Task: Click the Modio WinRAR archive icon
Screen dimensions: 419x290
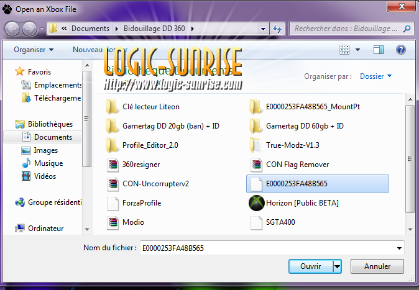Action: click(113, 222)
